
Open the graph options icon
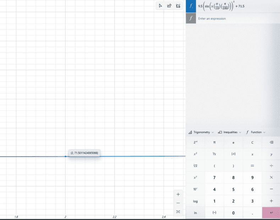coord(178,6)
